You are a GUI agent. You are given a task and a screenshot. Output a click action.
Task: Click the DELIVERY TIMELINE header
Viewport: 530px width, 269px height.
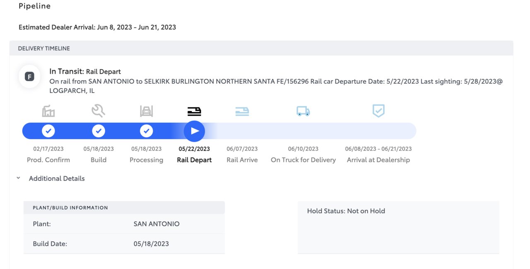click(x=44, y=48)
